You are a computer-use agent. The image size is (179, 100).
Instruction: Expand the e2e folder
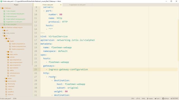pyautogui.click(x=3, y=30)
